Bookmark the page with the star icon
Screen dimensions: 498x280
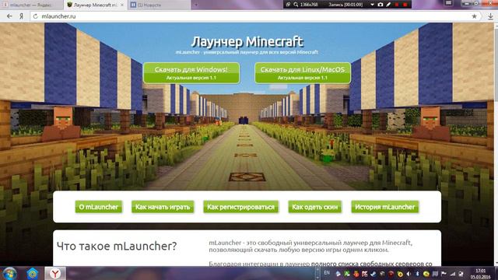click(474, 16)
